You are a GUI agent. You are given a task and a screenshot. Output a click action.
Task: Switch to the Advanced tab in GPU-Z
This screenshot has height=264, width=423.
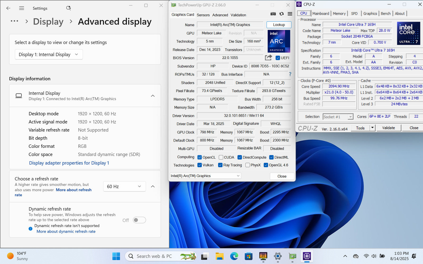220,15
